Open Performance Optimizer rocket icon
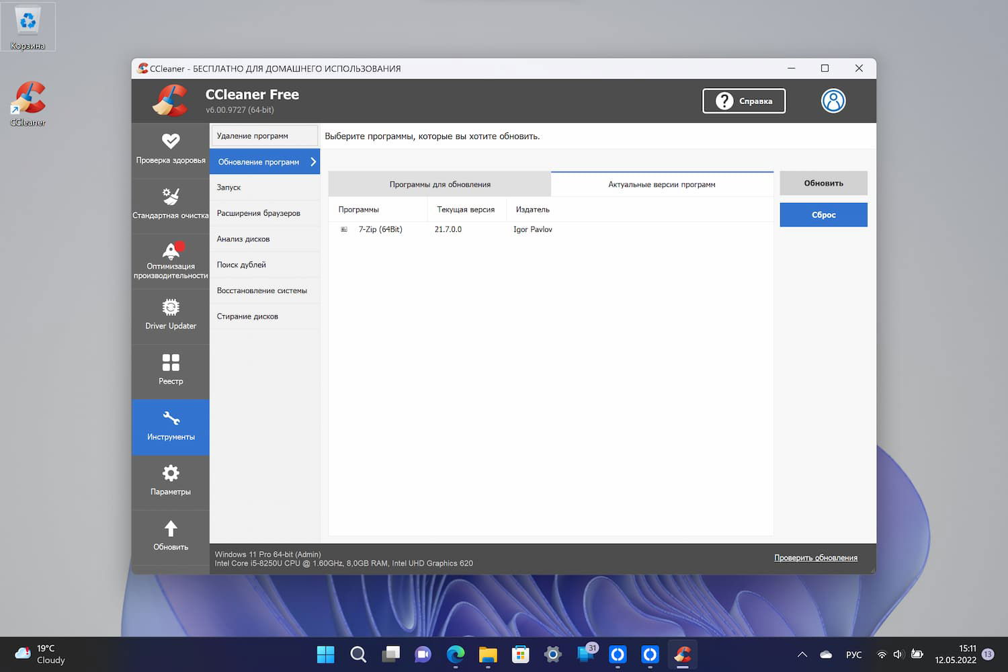The width and height of the screenshot is (1008, 672). point(171,251)
